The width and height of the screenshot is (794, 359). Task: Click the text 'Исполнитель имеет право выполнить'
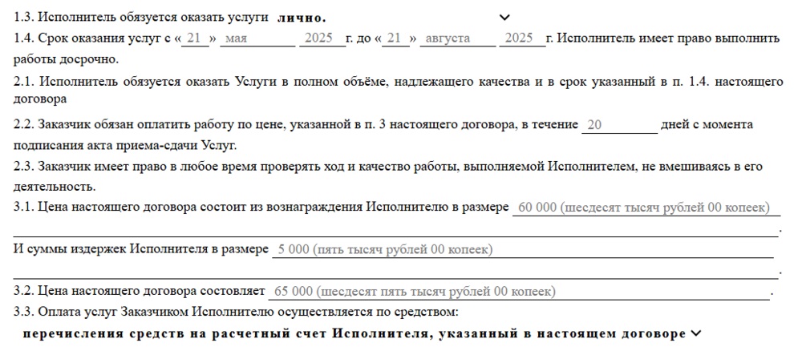[670, 38]
